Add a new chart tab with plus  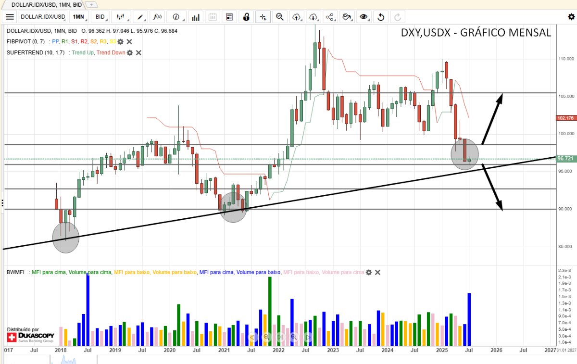click(92, 4)
